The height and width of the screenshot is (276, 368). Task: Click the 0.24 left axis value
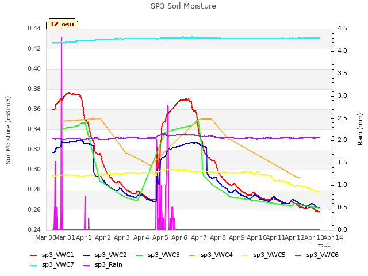click(x=34, y=229)
